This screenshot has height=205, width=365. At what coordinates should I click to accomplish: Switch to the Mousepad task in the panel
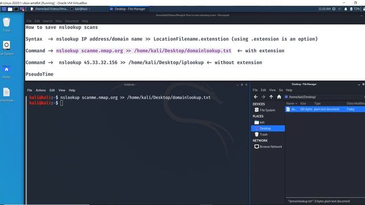[x=50, y=9]
